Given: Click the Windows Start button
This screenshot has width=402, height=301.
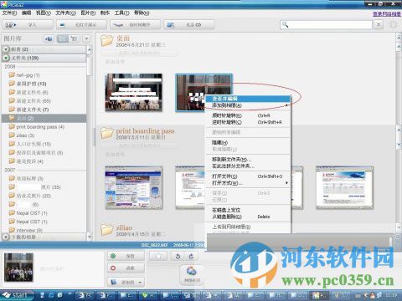Looking at the screenshot, I should click(x=17, y=295).
